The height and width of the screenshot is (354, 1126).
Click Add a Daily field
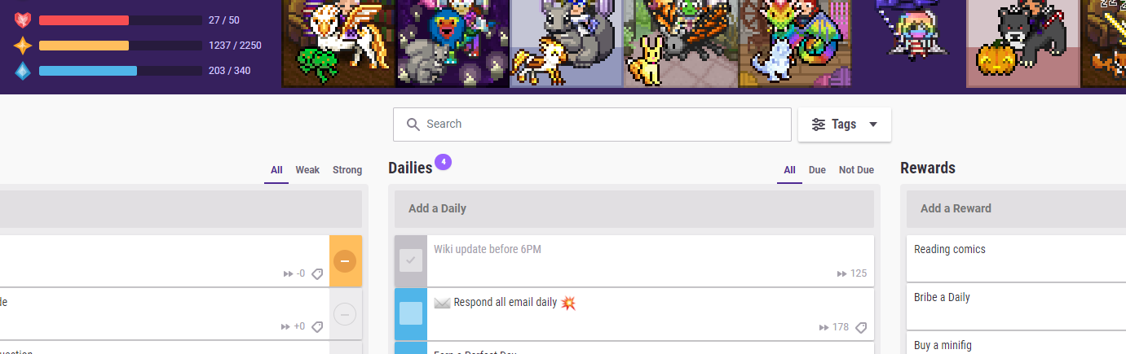[x=634, y=208]
